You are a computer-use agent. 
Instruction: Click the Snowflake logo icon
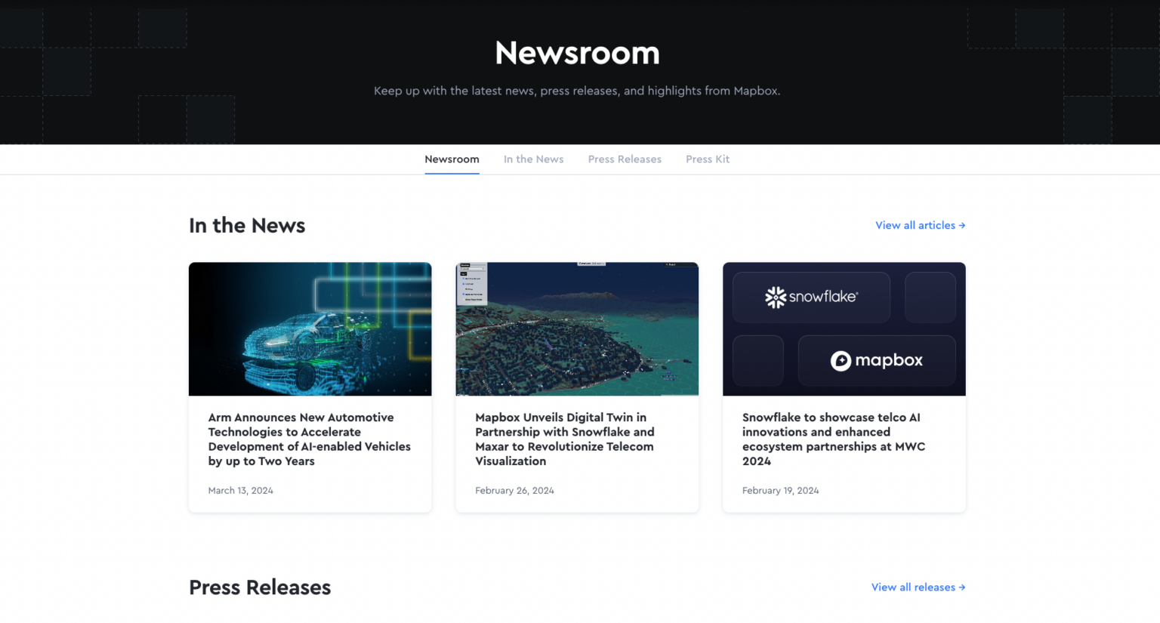(x=776, y=298)
